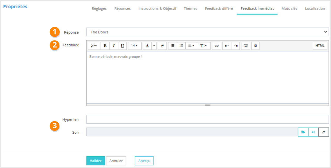Insert a picture into the feedback
331x168 pixels.
click(x=246, y=46)
